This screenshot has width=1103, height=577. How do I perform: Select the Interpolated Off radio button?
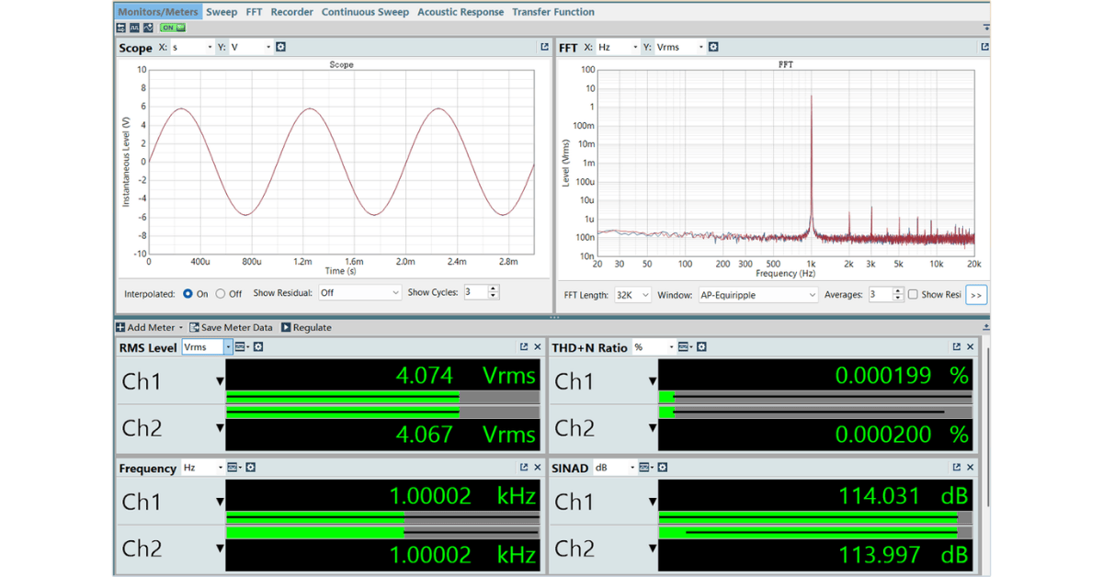(222, 294)
